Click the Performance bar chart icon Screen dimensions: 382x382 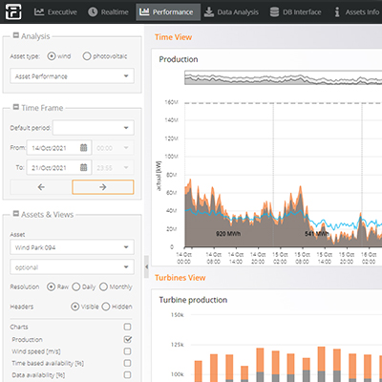pos(144,11)
